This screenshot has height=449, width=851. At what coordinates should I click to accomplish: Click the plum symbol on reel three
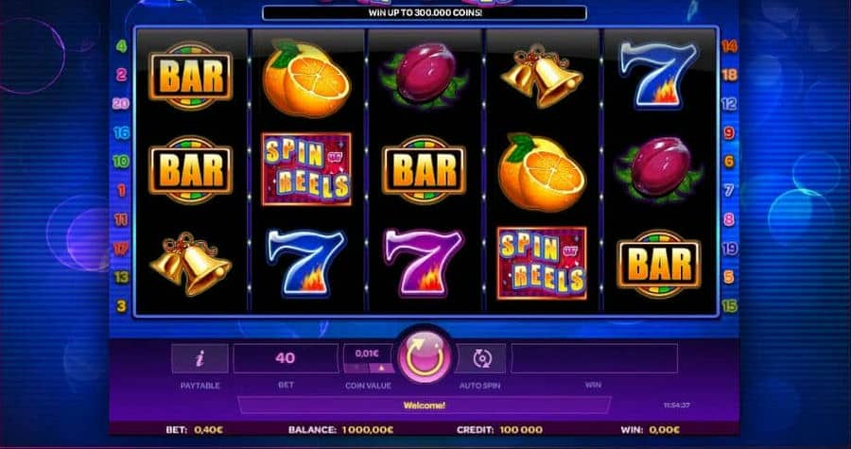pos(424,75)
